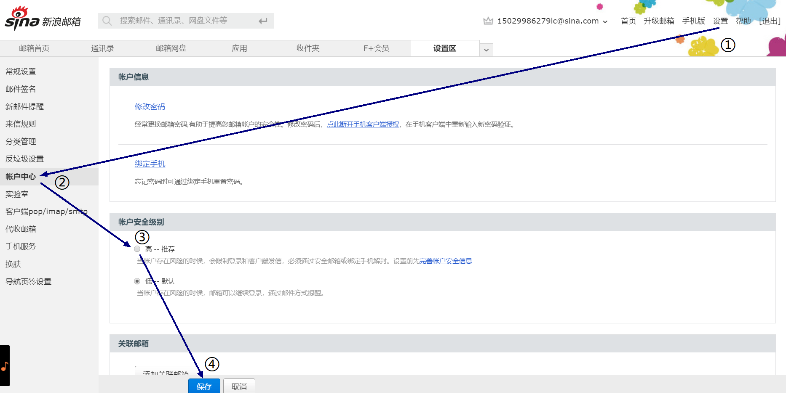786x397 pixels.
Task: Open the 设置 menu at top right
Action: [720, 20]
